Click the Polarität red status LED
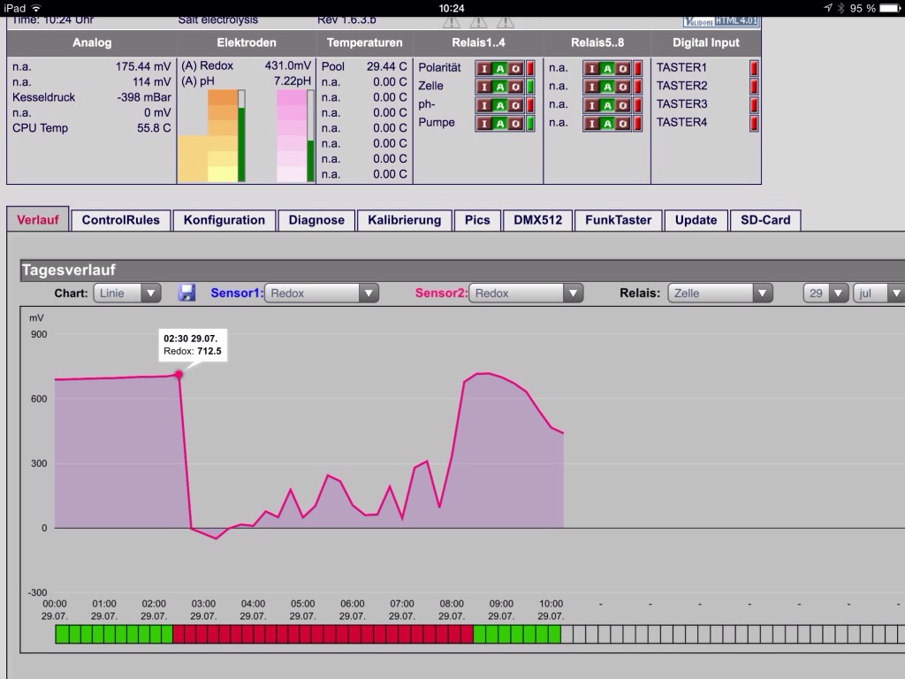Image resolution: width=905 pixels, height=679 pixels. pyautogui.click(x=530, y=68)
